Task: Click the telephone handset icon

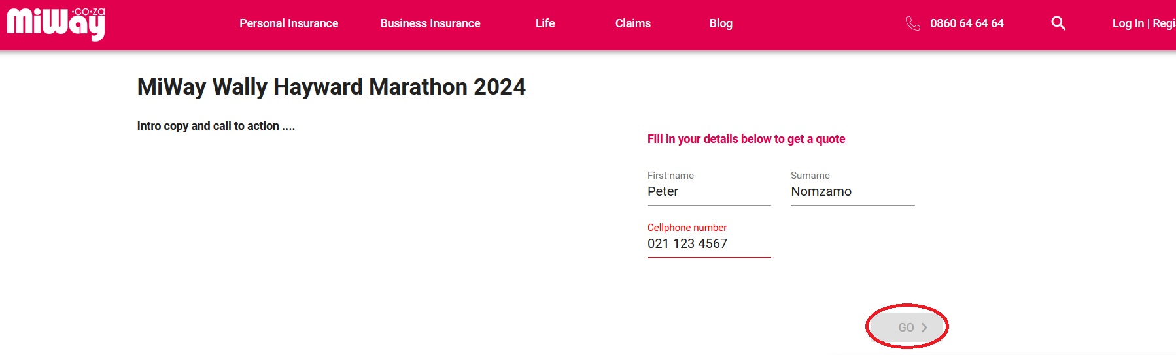Action: click(912, 23)
